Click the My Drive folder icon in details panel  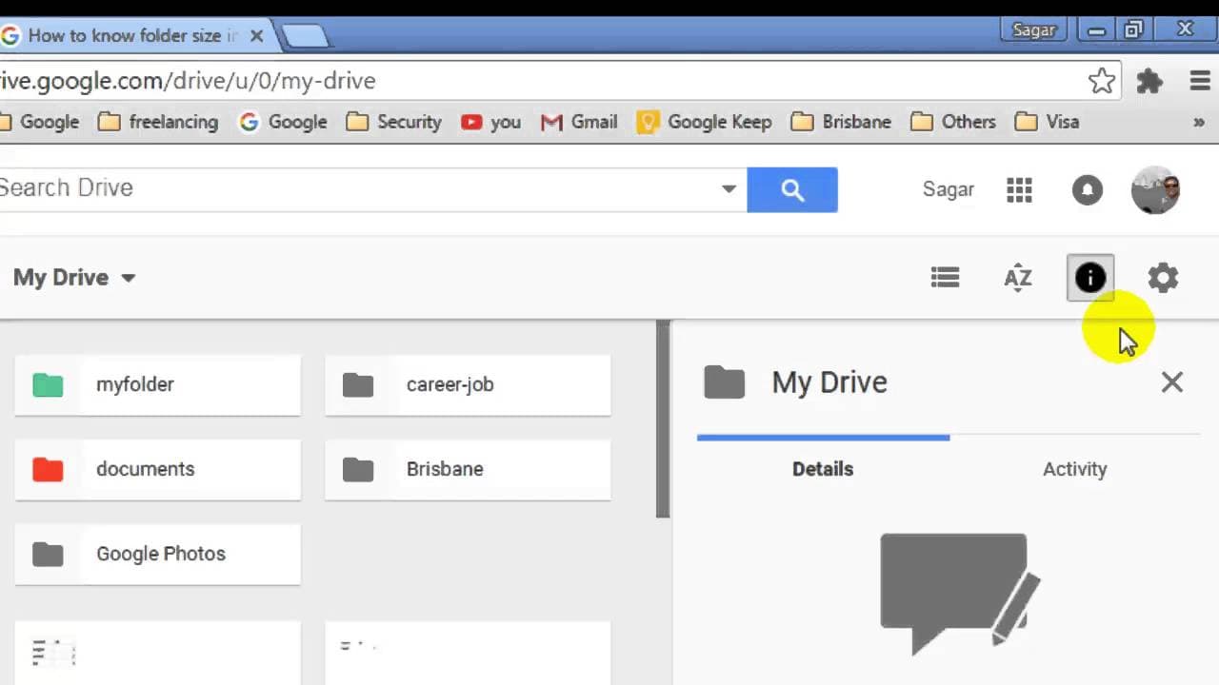point(724,382)
